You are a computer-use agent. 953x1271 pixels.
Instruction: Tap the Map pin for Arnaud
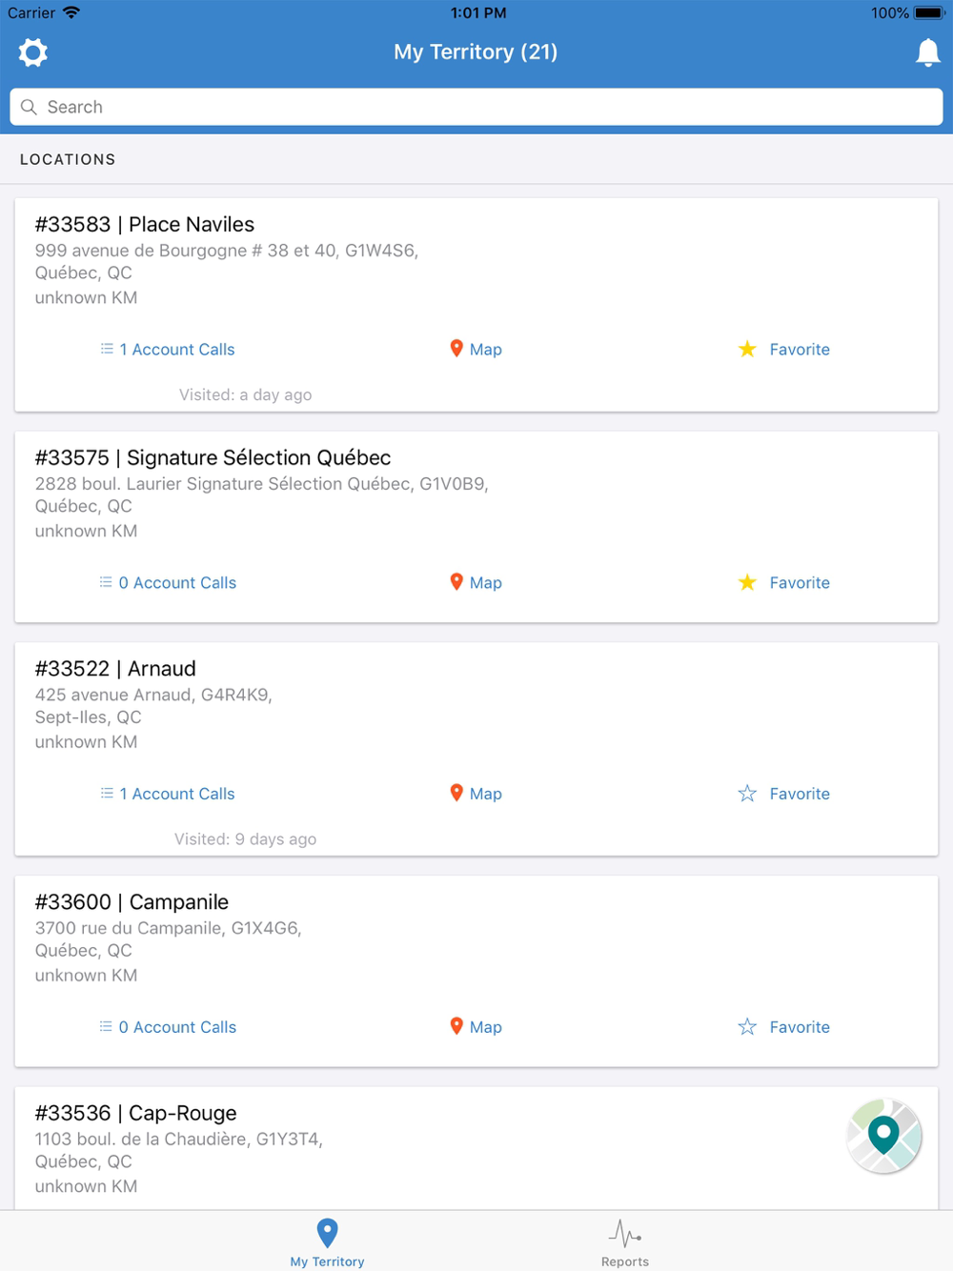(x=456, y=793)
